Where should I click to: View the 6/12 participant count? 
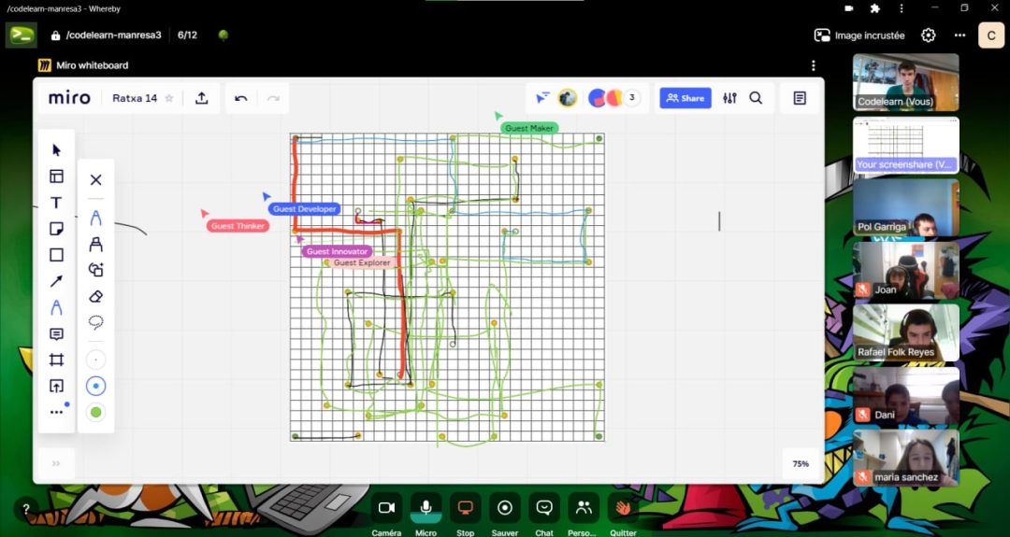click(187, 35)
